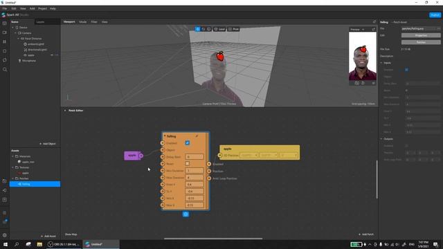Image resolution: width=443 pixels, height=249 pixels.
Task: Click the Position output port of falling patch
Action: [x=209, y=171]
